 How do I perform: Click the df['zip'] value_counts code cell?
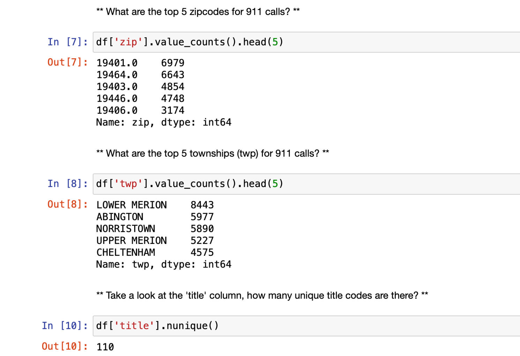point(307,42)
